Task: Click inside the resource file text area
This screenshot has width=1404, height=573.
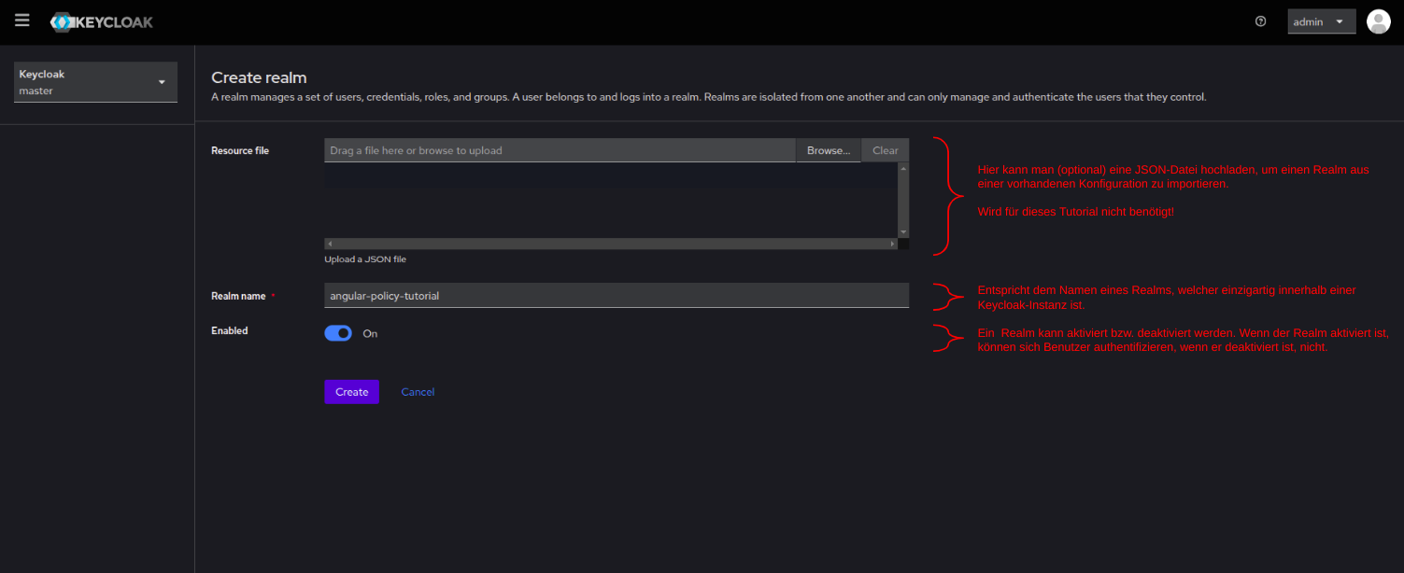Action: click(611, 201)
